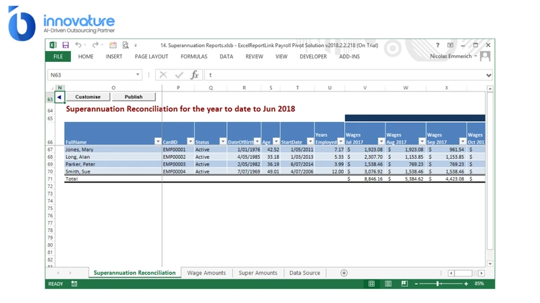The width and height of the screenshot is (540, 303).
Task: Open the Wages Aug 2017 filter dropdown
Action: 422,141
